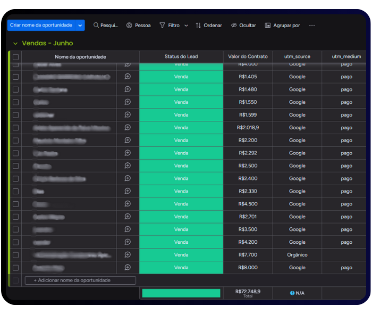Screen dimensions: 372x314
Task: Click the Valor do Contrato column header
Action: pos(248,57)
